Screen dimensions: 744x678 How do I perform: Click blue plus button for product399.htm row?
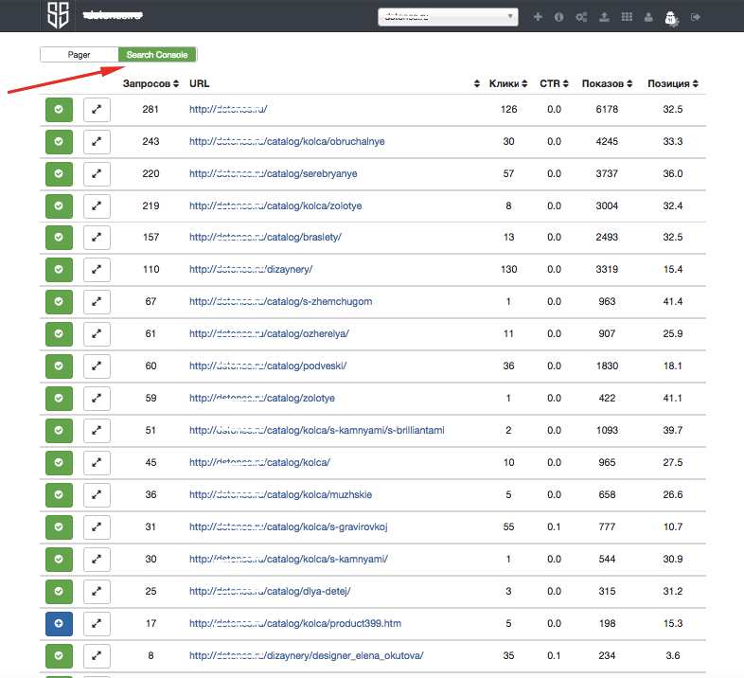[x=59, y=624]
